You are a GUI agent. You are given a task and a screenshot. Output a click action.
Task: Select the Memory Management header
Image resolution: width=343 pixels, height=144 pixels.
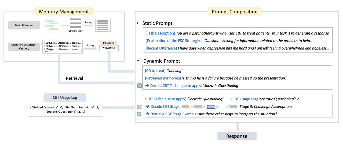point(64,12)
